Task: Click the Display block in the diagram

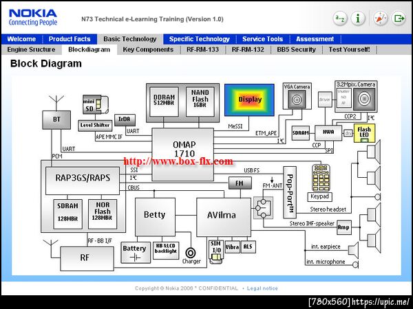Action: 249,100
